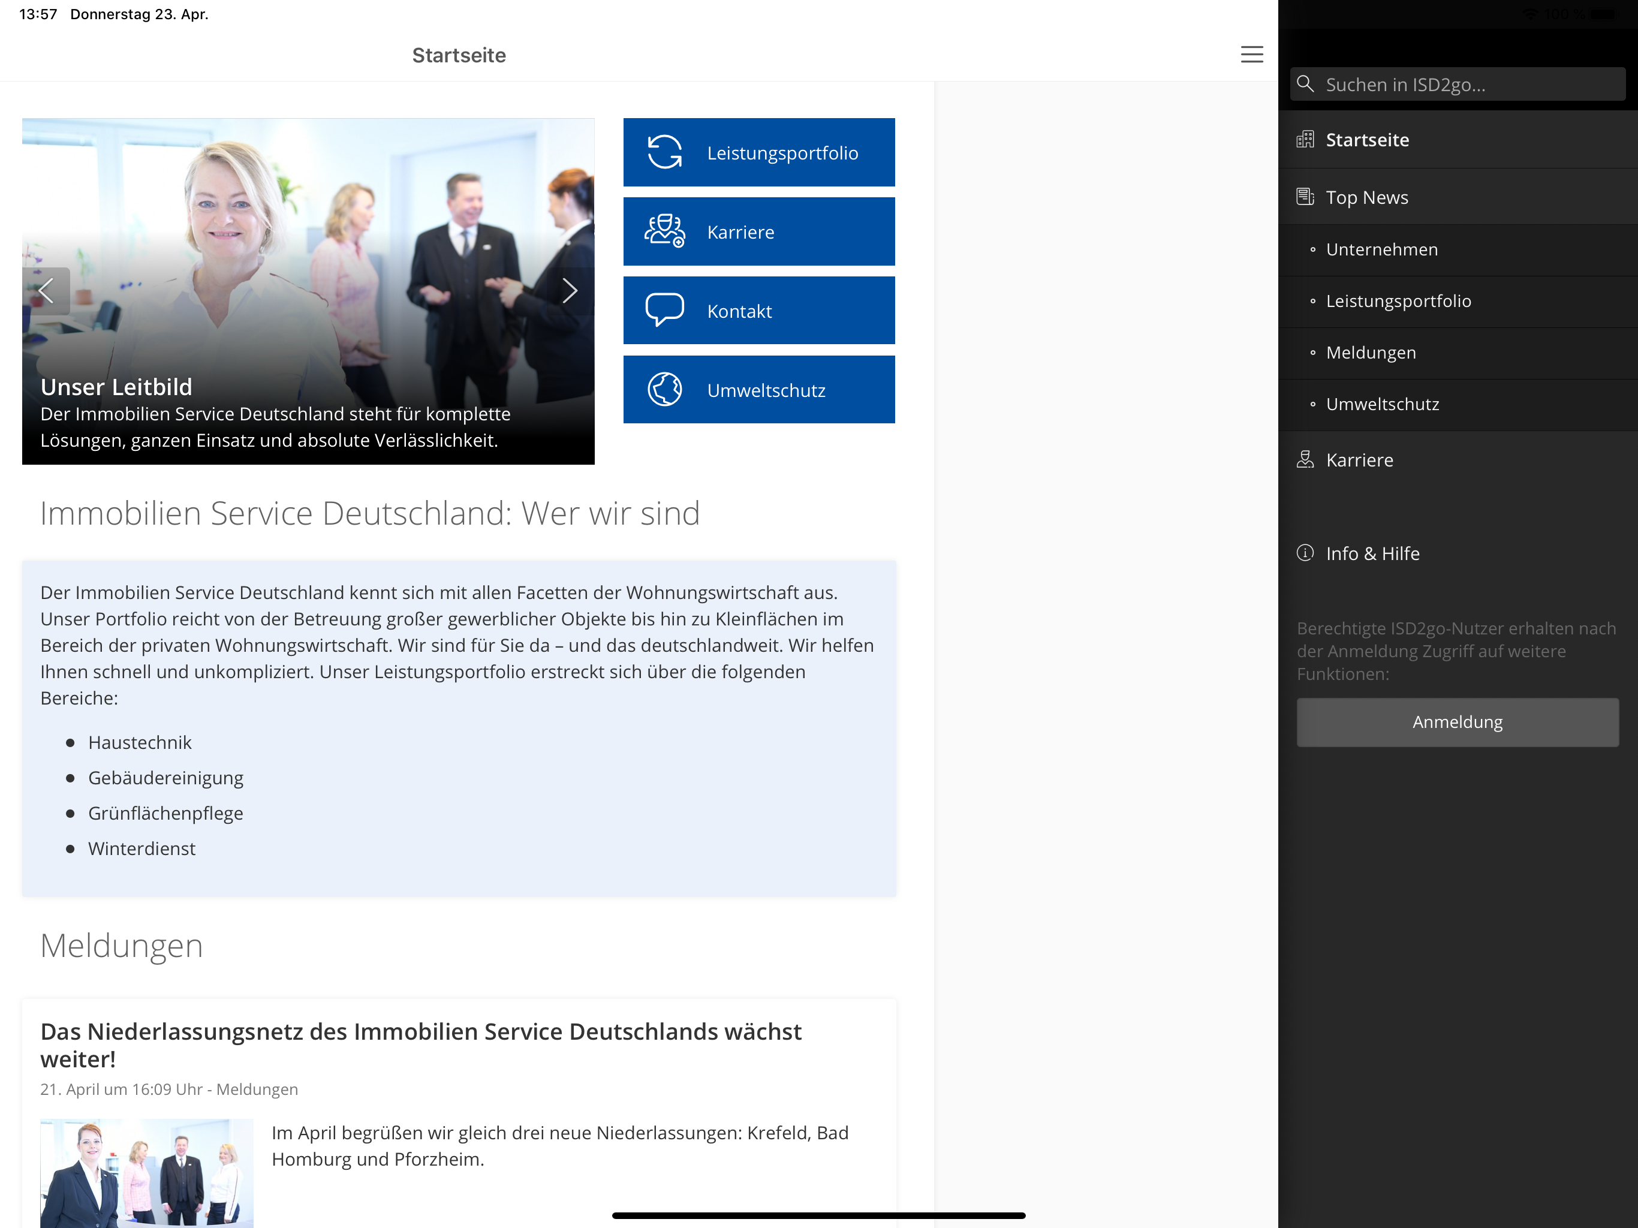Click the Umweltschutz globe icon
Screen dimensions: 1638x1228
pyautogui.click(x=664, y=390)
